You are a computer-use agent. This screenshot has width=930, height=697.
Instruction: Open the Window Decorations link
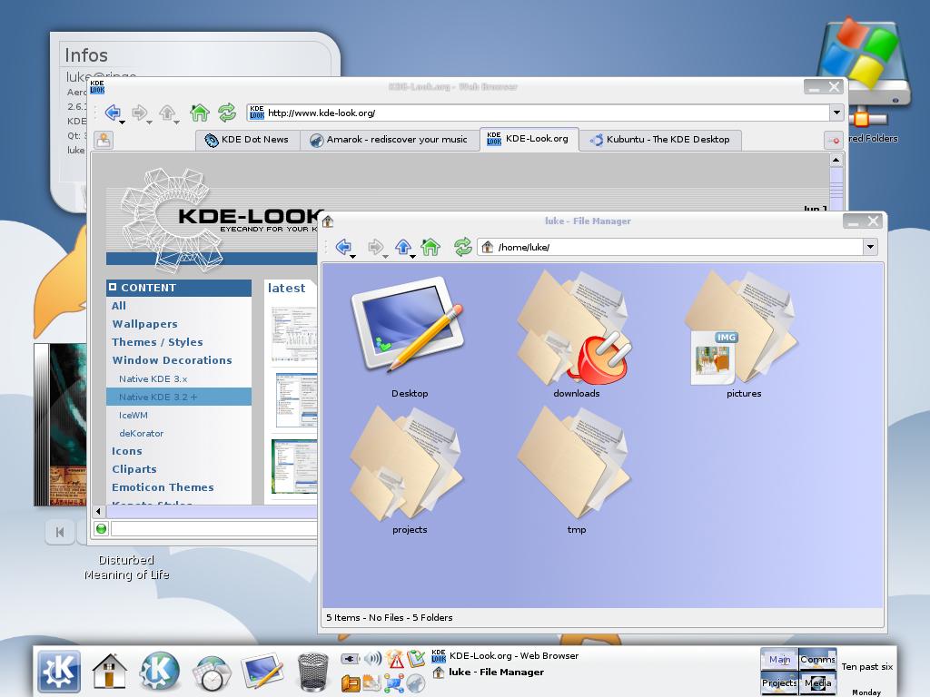point(172,360)
